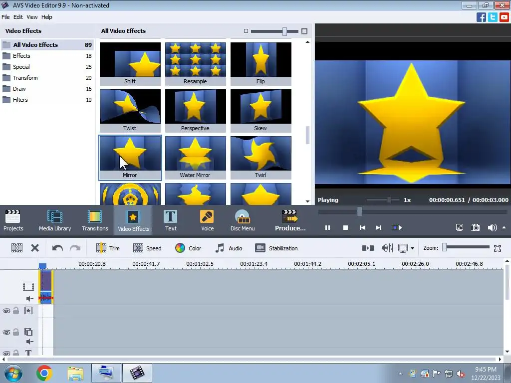Click the split clip icon on toolbar
This screenshot has height=383, width=511.
coord(16,248)
